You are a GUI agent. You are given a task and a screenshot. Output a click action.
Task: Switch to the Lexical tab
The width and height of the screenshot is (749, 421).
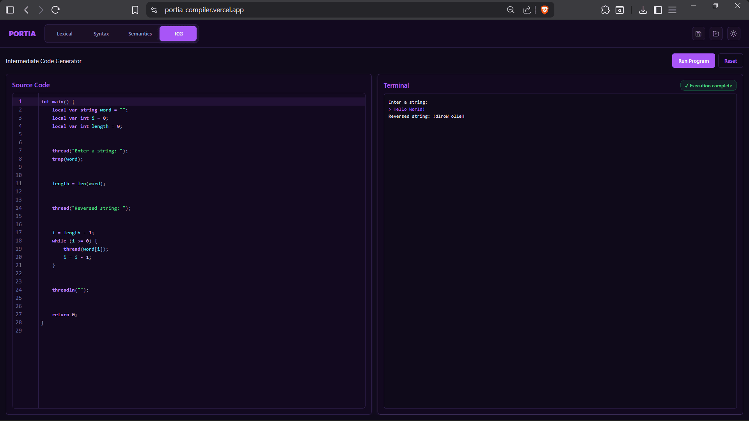tap(65, 34)
